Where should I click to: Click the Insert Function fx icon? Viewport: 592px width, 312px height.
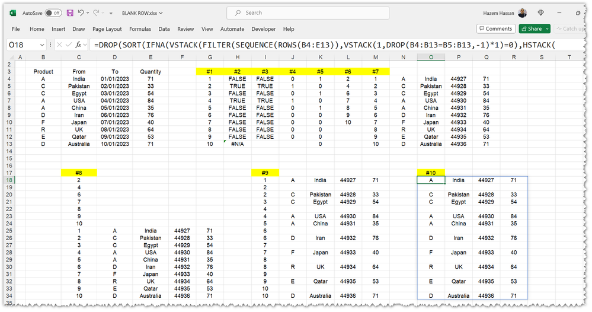click(79, 45)
